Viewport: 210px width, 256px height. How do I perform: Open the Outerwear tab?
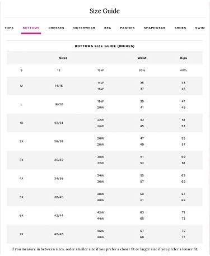tap(84, 28)
